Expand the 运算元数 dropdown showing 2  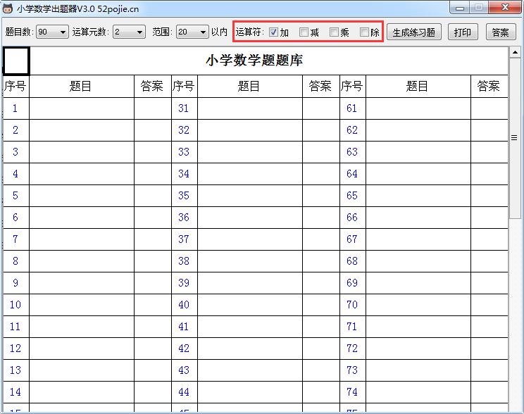(129, 32)
